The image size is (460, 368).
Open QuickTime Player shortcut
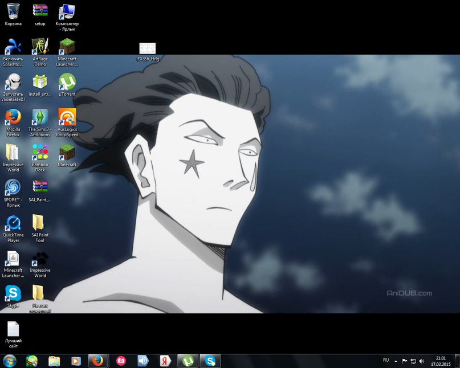coord(13,228)
